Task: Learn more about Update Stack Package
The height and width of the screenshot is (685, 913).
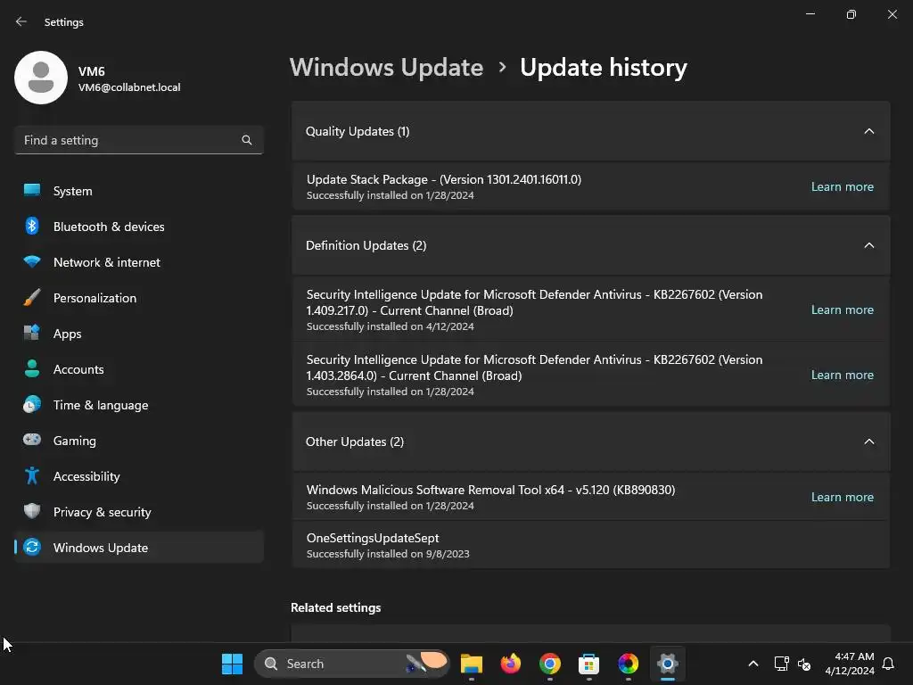Action: coord(842,186)
